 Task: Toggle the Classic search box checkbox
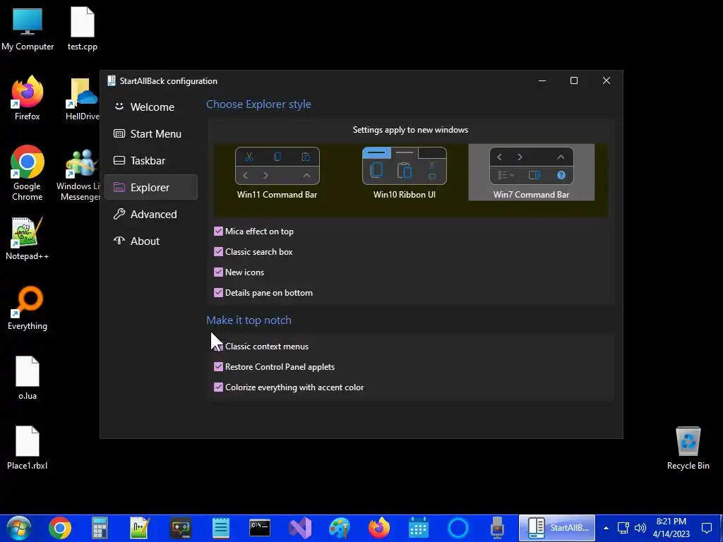tap(219, 252)
